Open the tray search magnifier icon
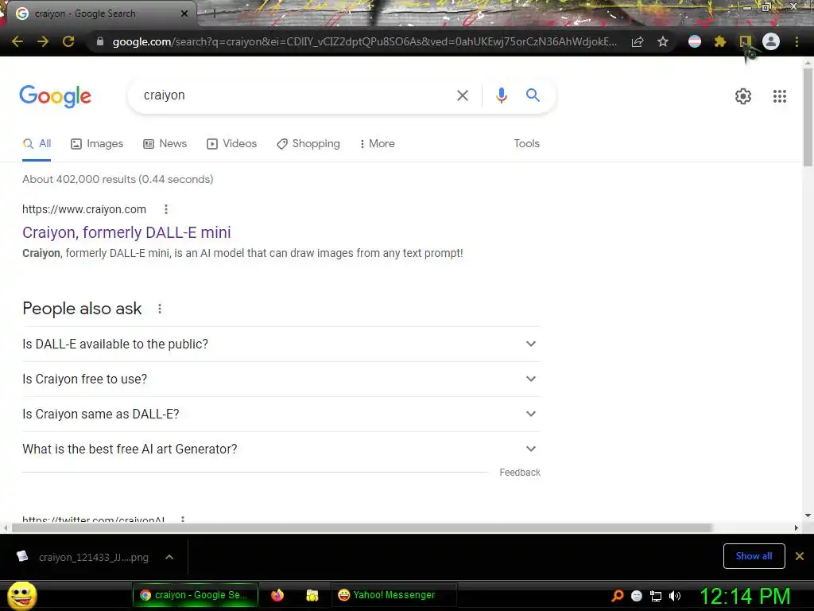Screen dimensions: 814x611 [x=617, y=596]
